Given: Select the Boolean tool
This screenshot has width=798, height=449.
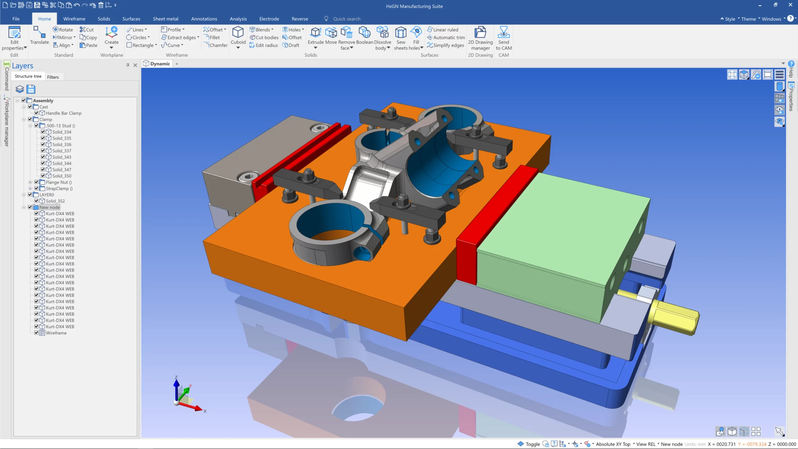Looking at the screenshot, I should tap(364, 35).
